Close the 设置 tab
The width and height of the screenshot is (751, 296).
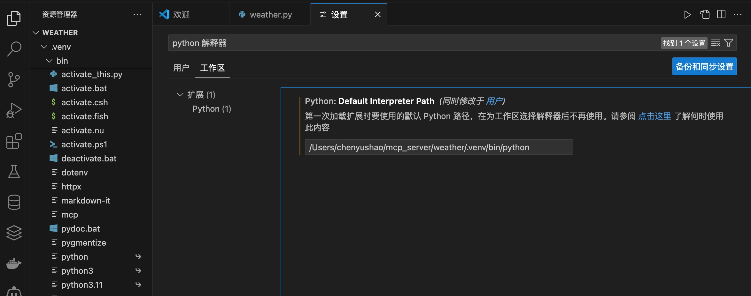click(378, 14)
